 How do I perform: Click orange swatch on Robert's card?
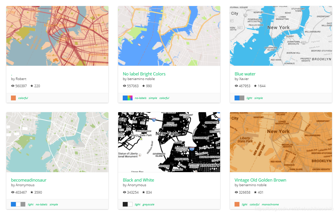click(13, 98)
